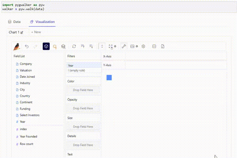
Task: Open the export image dropdown
Action: 134,46
